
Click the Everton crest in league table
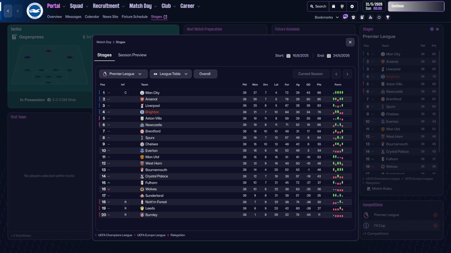pyautogui.click(x=142, y=151)
